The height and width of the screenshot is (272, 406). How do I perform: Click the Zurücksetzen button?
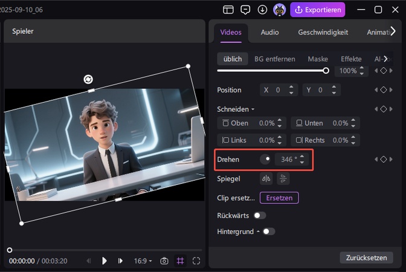coord(366,257)
